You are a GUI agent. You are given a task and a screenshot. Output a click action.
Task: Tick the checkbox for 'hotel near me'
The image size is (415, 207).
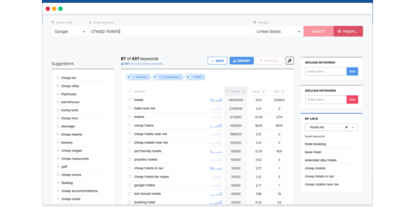point(129,108)
